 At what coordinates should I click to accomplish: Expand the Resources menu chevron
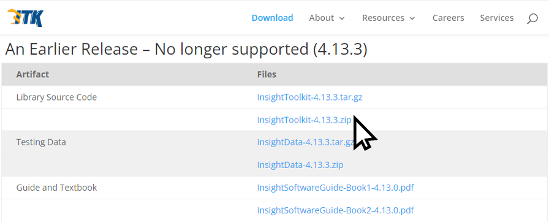click(412, 18)
